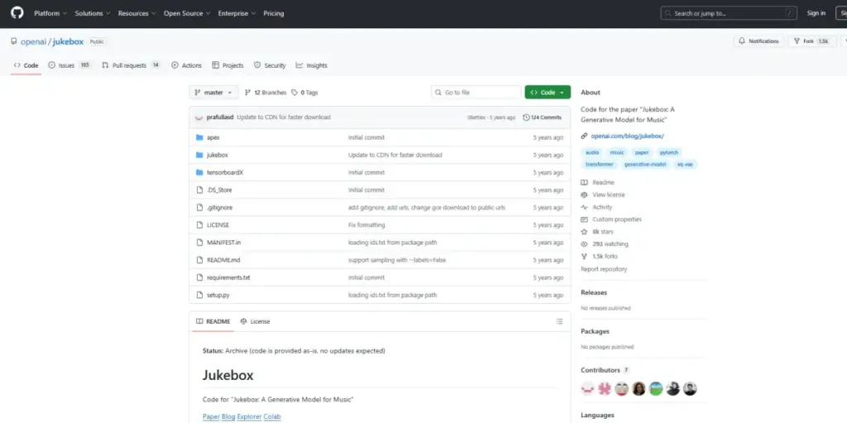Switch to the Projects tab
This screenshot has width=847, height=423.
coord(227,65)
